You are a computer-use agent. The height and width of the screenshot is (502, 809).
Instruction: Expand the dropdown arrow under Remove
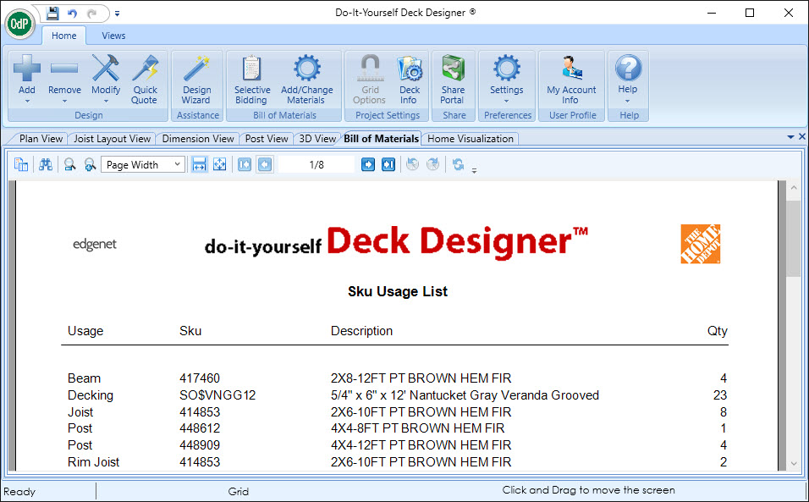[64, 102]
